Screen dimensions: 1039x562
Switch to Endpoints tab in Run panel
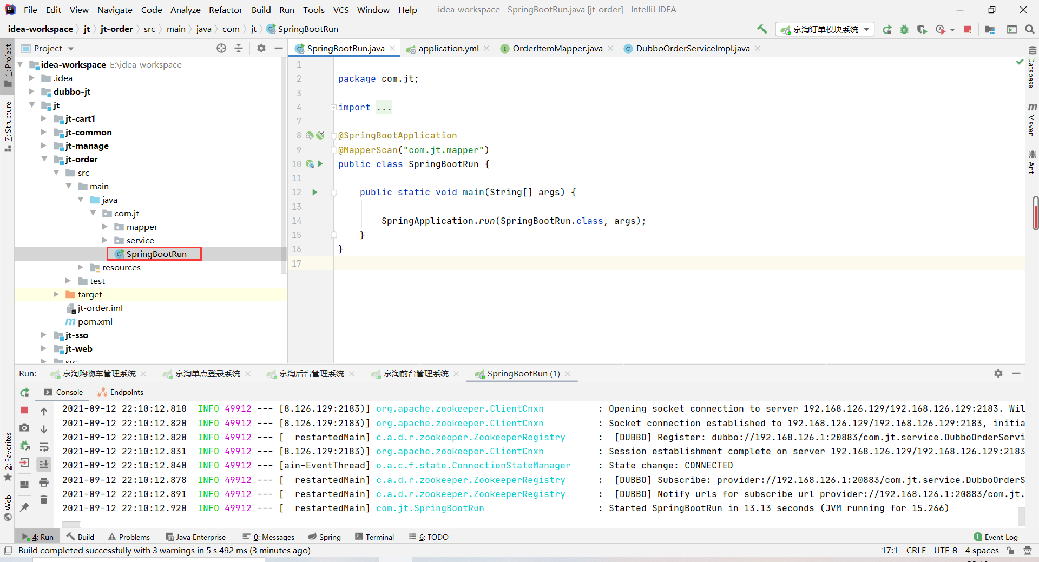(121, 392)
